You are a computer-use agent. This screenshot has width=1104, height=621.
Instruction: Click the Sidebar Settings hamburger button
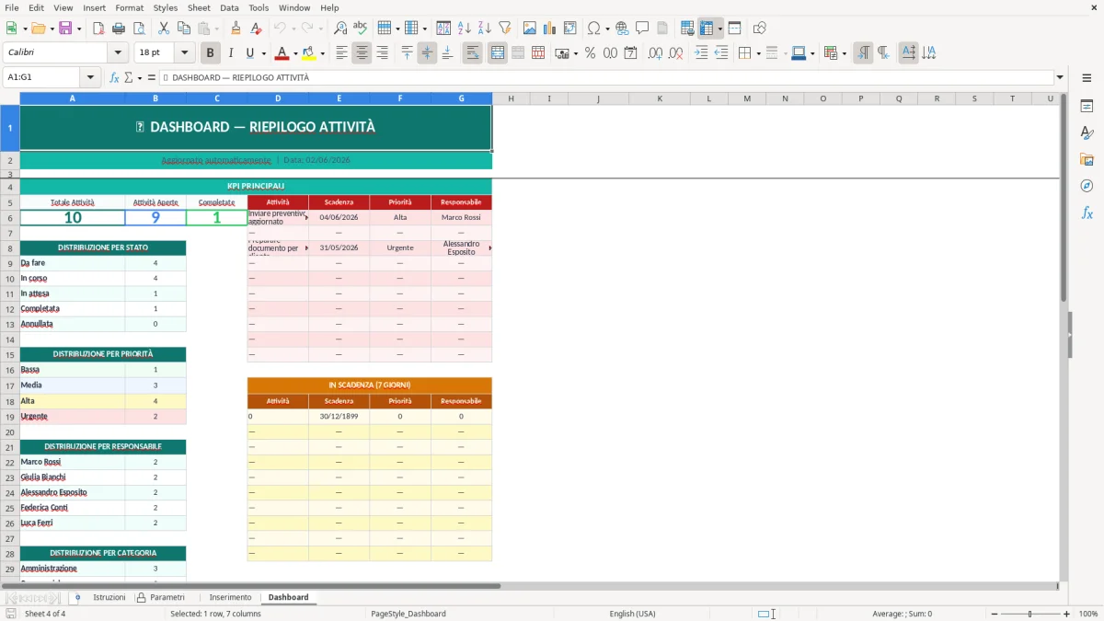[1087, 77]
